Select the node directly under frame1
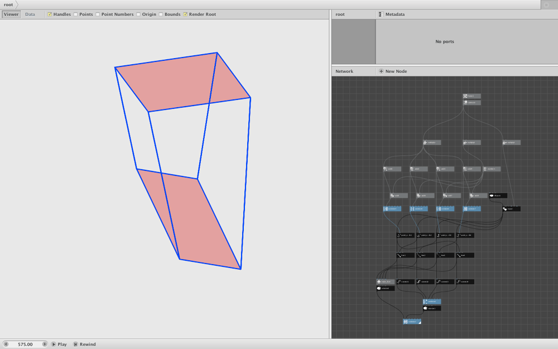This screenshot has height=349, width=558. [472, 103]
